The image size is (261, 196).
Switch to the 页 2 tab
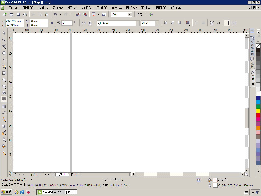74,174
